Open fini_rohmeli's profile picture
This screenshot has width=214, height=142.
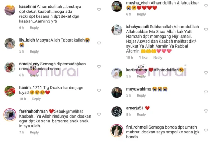click(x=117, y=130)
